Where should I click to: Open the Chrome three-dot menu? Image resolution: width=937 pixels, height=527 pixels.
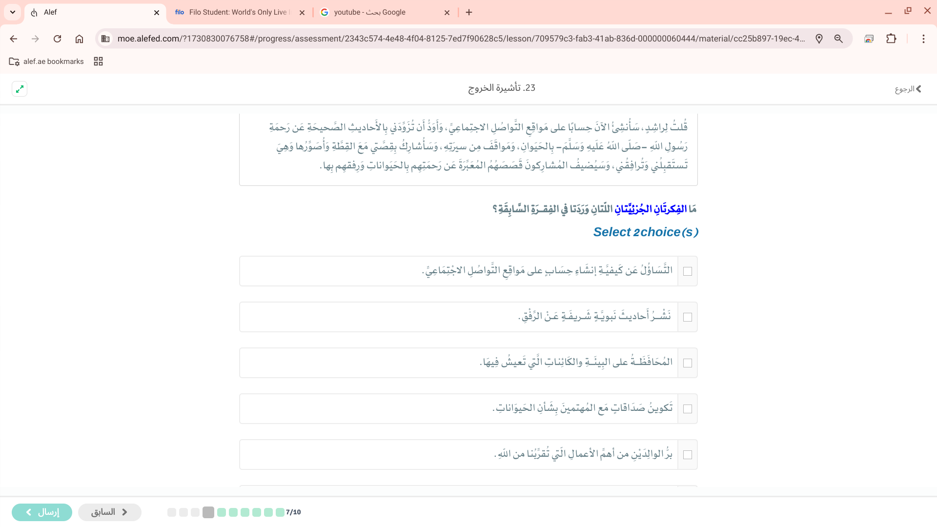click(923, 39)
